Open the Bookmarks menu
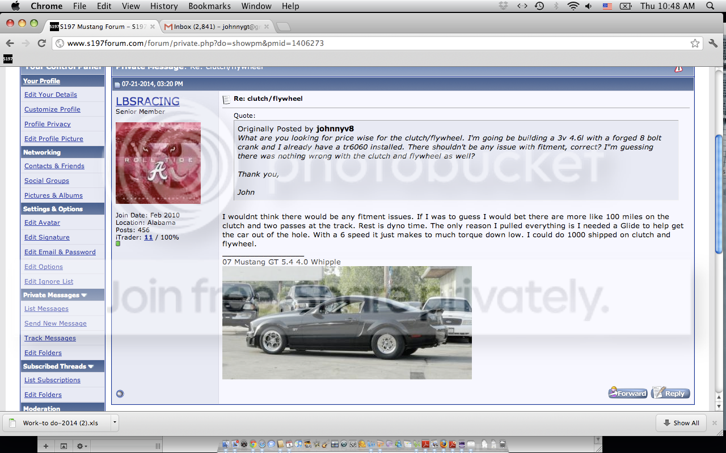The width and height of the screenshot is (726, 453). click(x=209, y=6)
